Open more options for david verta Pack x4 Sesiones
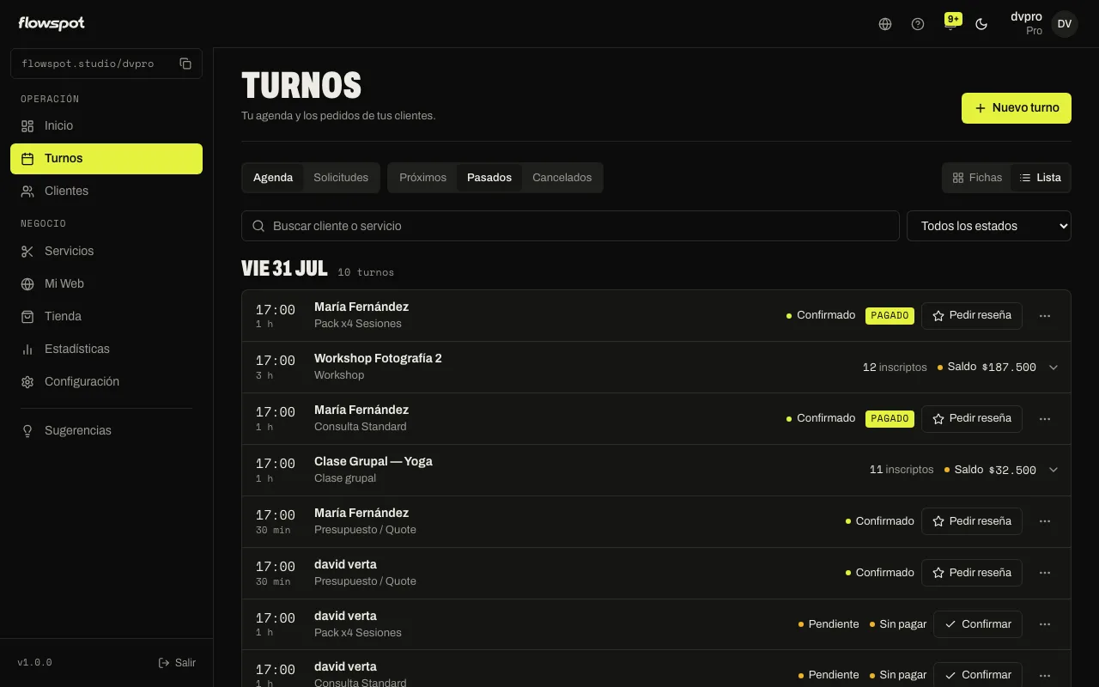This screenshot has height=687, width=1099. click(x=1045, y=624)
